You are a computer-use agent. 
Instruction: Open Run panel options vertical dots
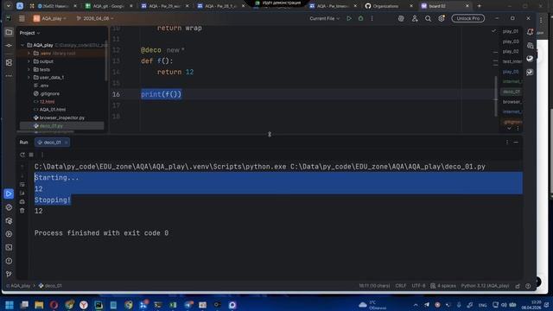point(507,142)
